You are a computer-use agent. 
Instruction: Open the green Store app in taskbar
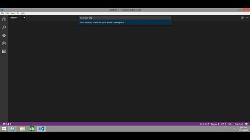click(32, 129)
